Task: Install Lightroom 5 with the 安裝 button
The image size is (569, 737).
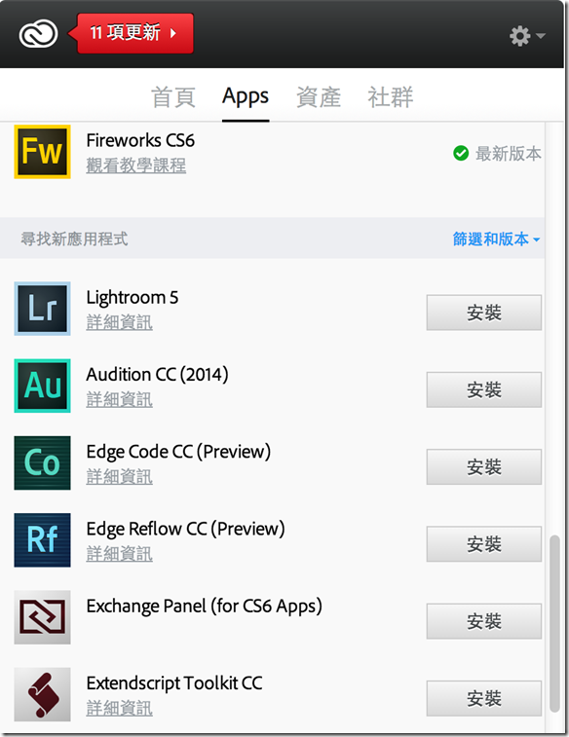Action: 484,313
